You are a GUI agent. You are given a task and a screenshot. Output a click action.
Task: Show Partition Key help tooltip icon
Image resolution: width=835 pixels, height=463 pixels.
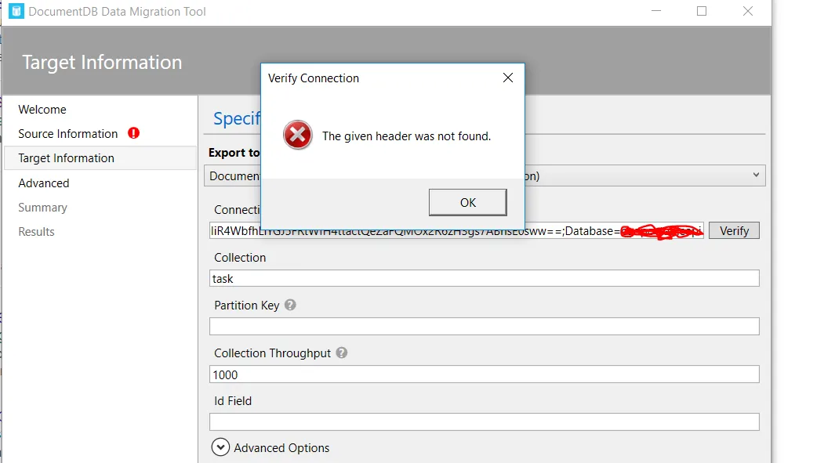290,305
